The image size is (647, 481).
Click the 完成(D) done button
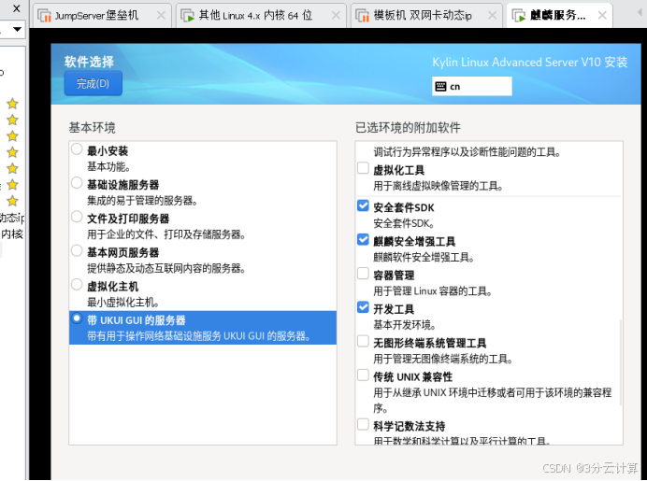(x=93, y=84)
